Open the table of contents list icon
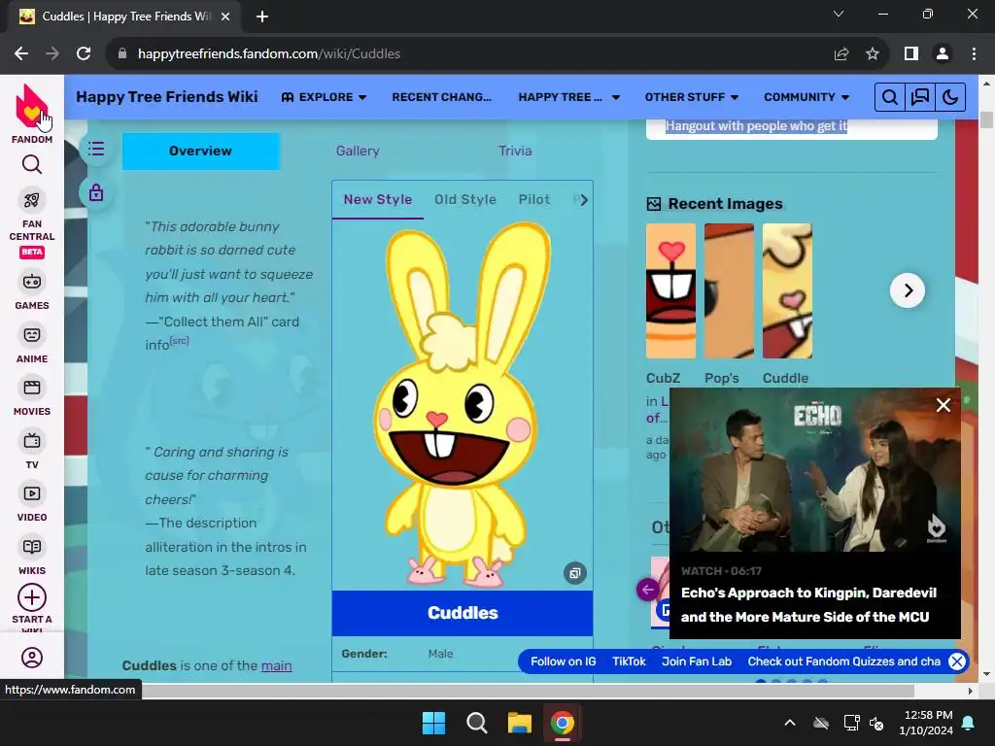This screenshot has height=746, width=995. tap(96, 149)
